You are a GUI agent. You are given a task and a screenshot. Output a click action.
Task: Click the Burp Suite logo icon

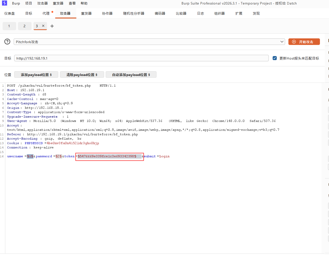tap(5, 3)
